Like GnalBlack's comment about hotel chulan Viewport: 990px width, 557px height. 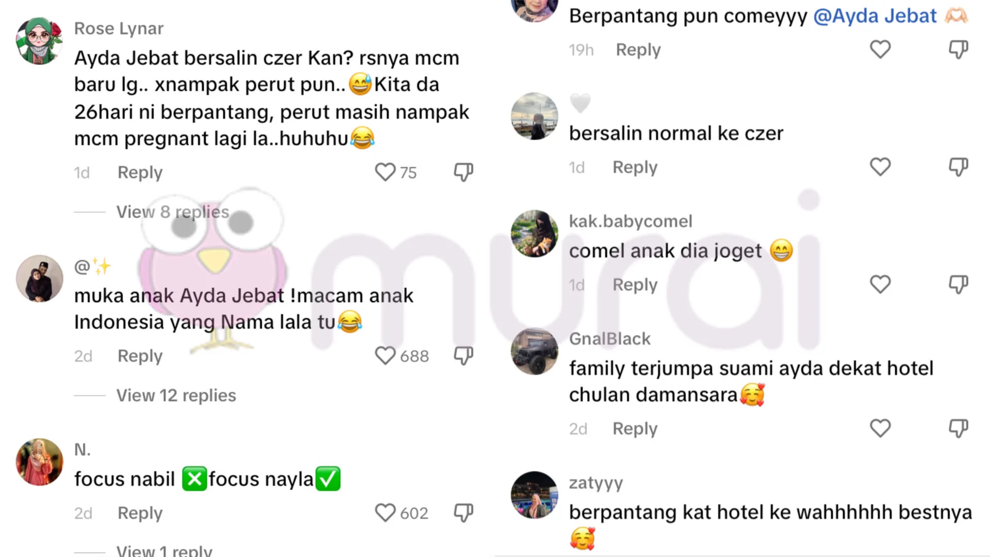click(x=880, y=428)
